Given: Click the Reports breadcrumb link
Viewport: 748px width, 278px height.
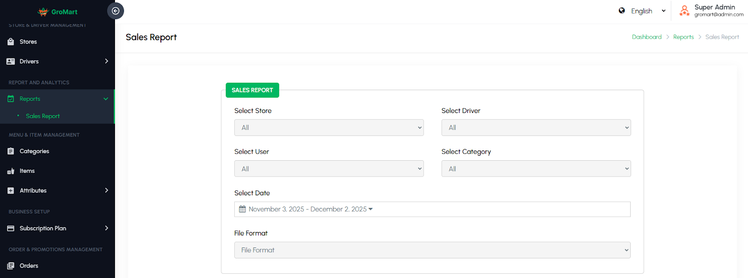Looking at the screenshot, I should point(683,37).
